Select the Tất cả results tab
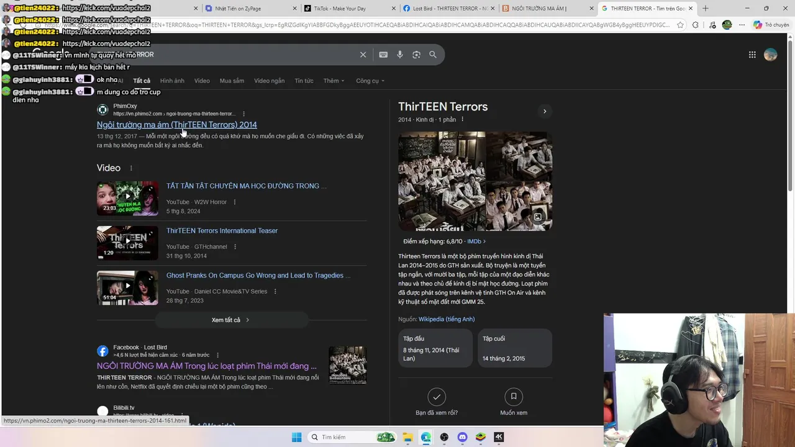 pyautogui.click(x=142, y=81)
